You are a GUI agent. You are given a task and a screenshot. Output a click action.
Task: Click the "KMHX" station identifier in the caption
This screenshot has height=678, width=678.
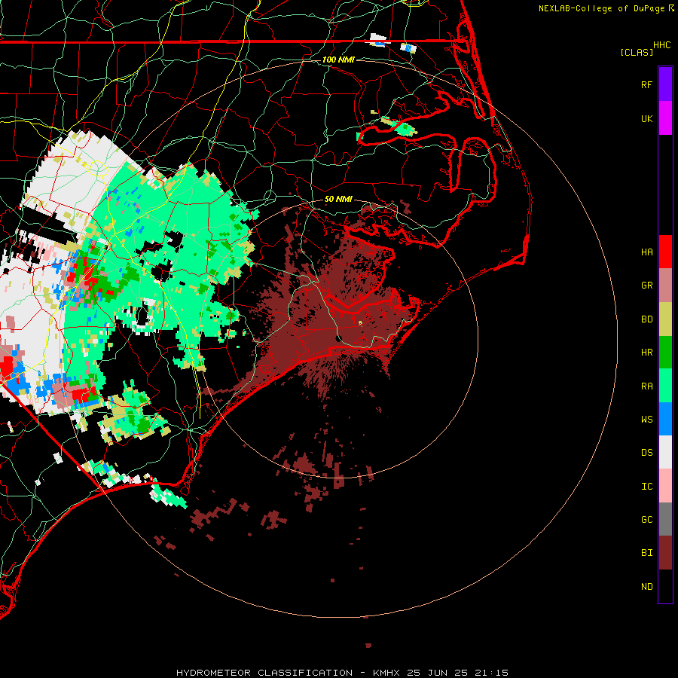(388, 673)
